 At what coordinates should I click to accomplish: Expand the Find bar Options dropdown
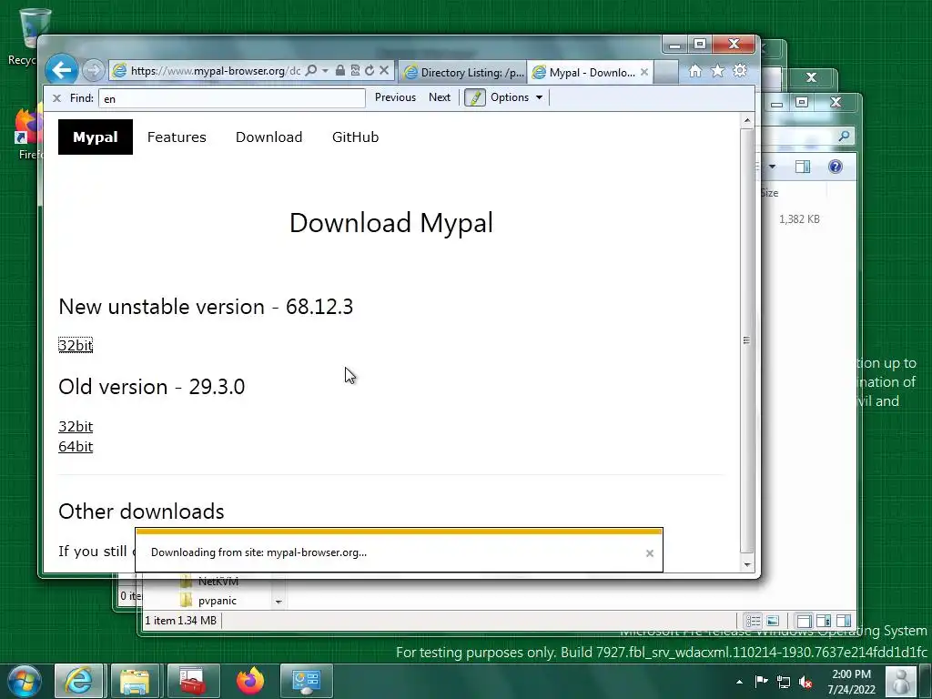point(516,97)
